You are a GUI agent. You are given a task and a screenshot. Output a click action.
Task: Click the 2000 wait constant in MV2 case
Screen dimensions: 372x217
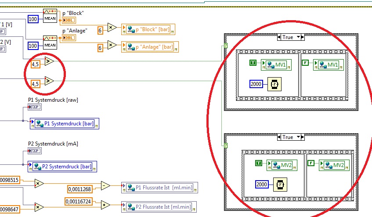pos(262,185)
